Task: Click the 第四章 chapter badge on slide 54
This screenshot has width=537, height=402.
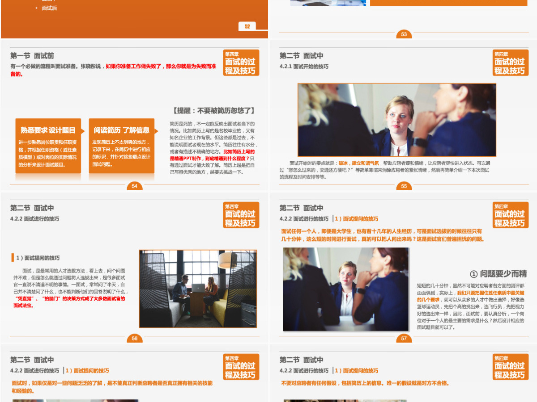Action: point(241,63)
